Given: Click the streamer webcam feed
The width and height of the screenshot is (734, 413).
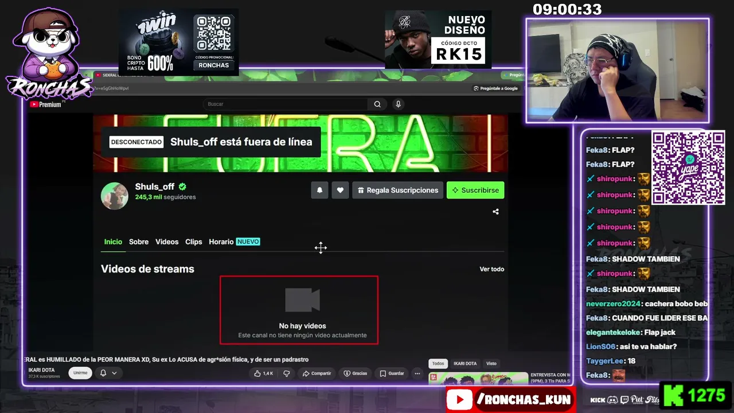Looking at the screenshot, I should coord(618,71).
